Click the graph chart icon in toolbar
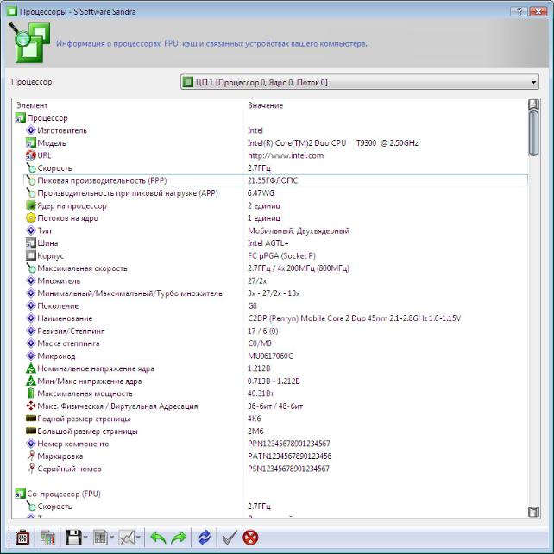 tap(127, 538)
